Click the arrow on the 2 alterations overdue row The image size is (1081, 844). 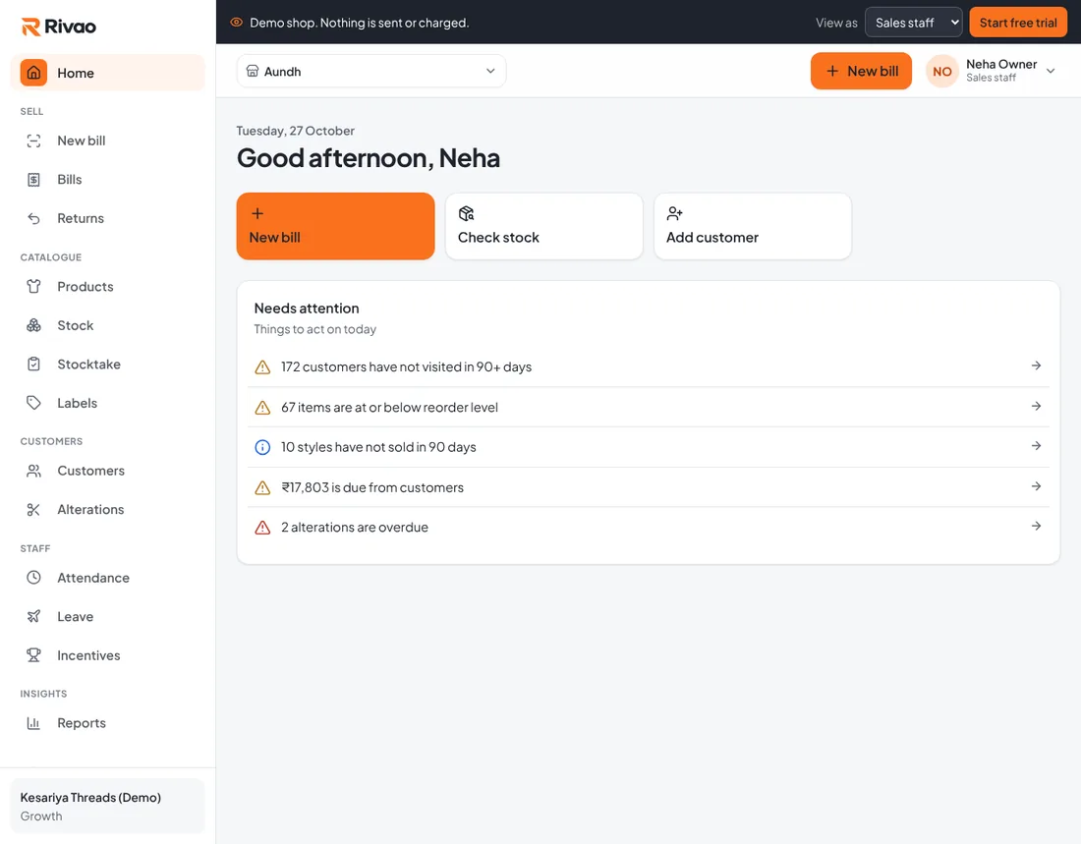point(1036,526)
